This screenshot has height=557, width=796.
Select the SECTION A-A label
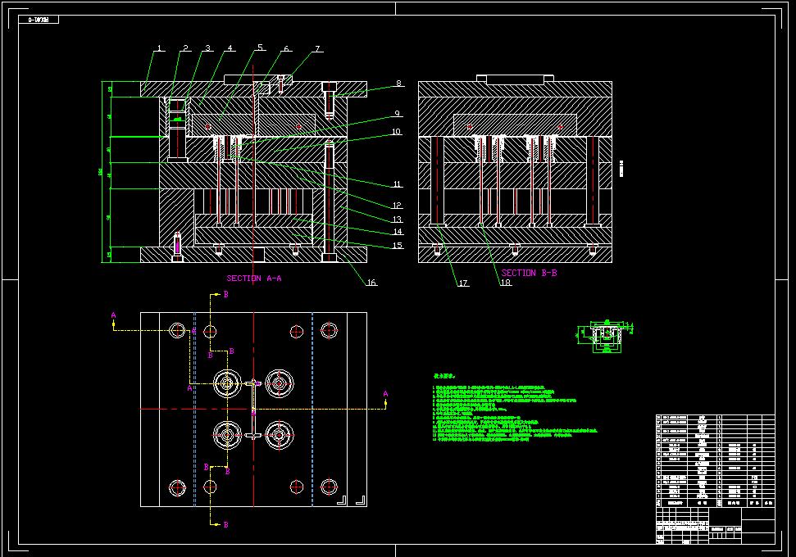[x=254, y=278]
